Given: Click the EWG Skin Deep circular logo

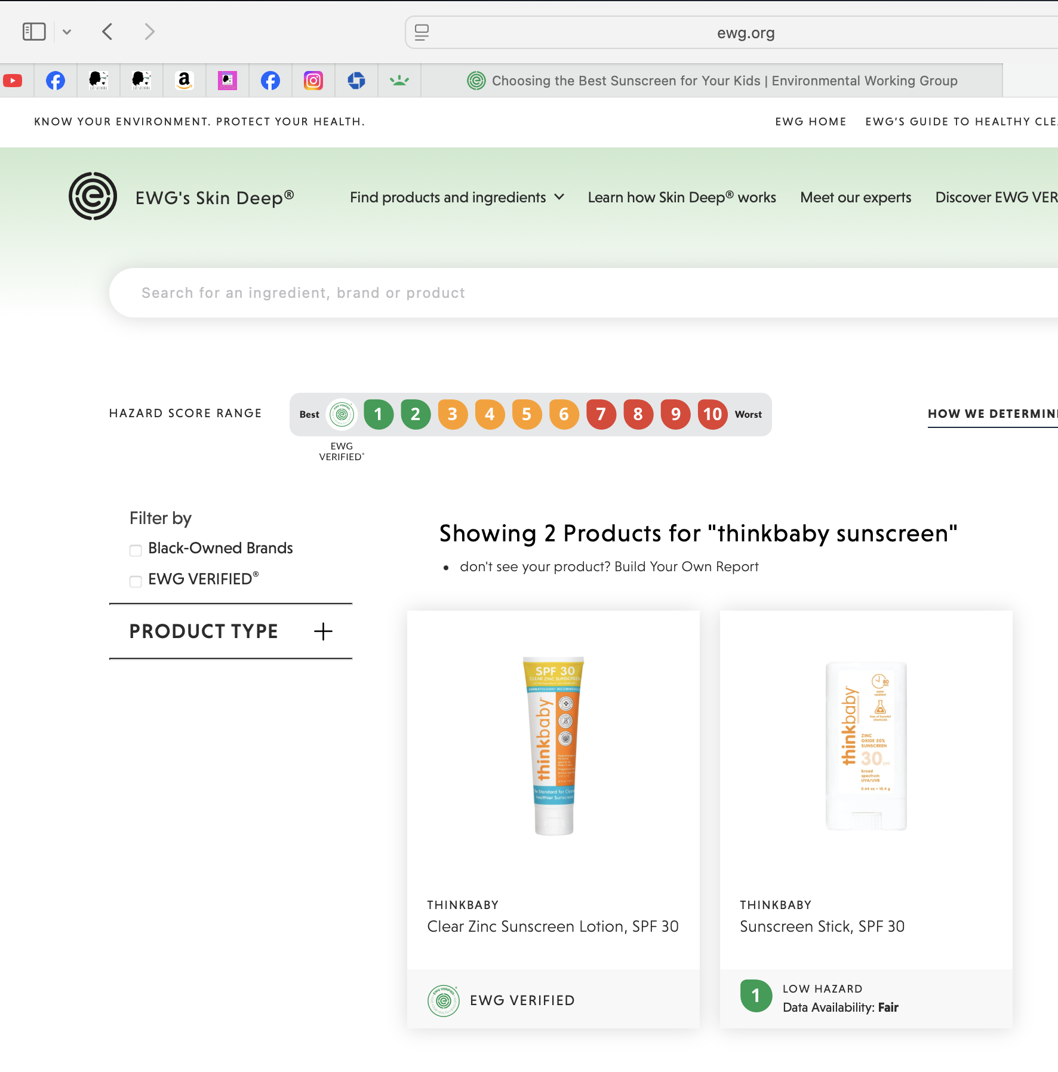Looking at the screenshot, I should click(93, 196).
